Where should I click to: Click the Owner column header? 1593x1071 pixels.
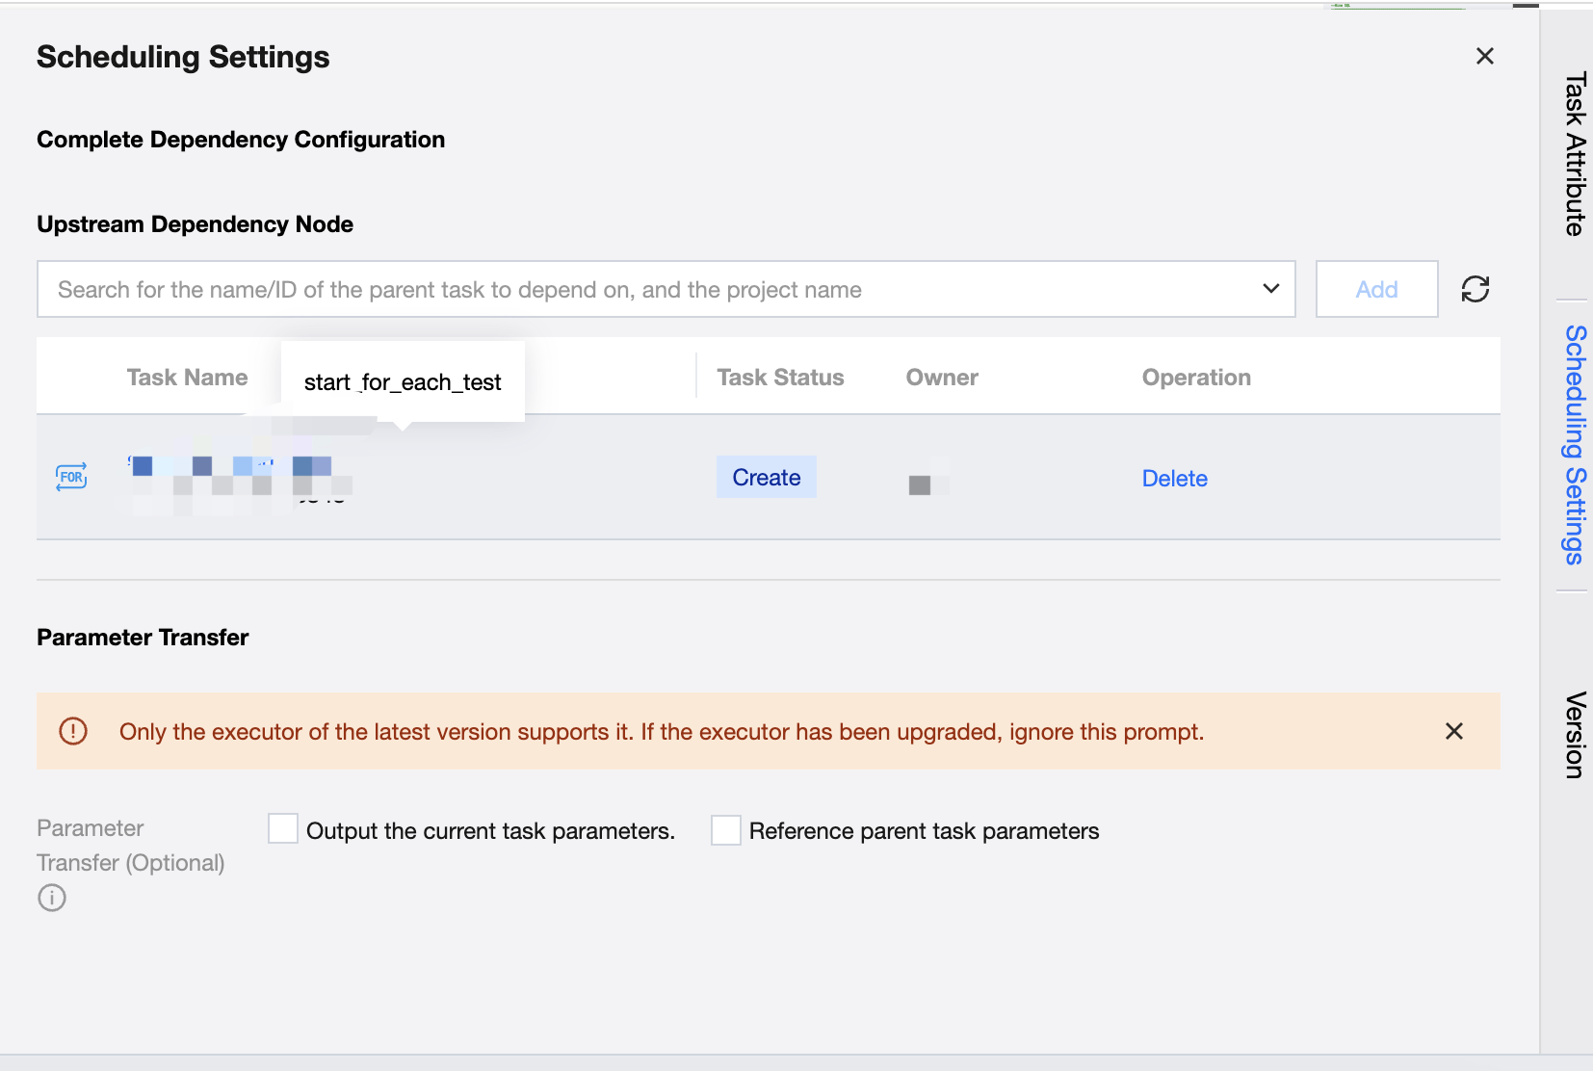pos(942,378)
